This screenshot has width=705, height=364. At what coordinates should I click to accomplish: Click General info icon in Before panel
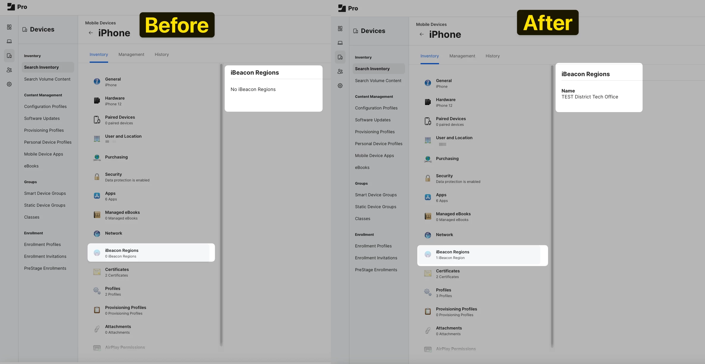[x=97, y=81]
